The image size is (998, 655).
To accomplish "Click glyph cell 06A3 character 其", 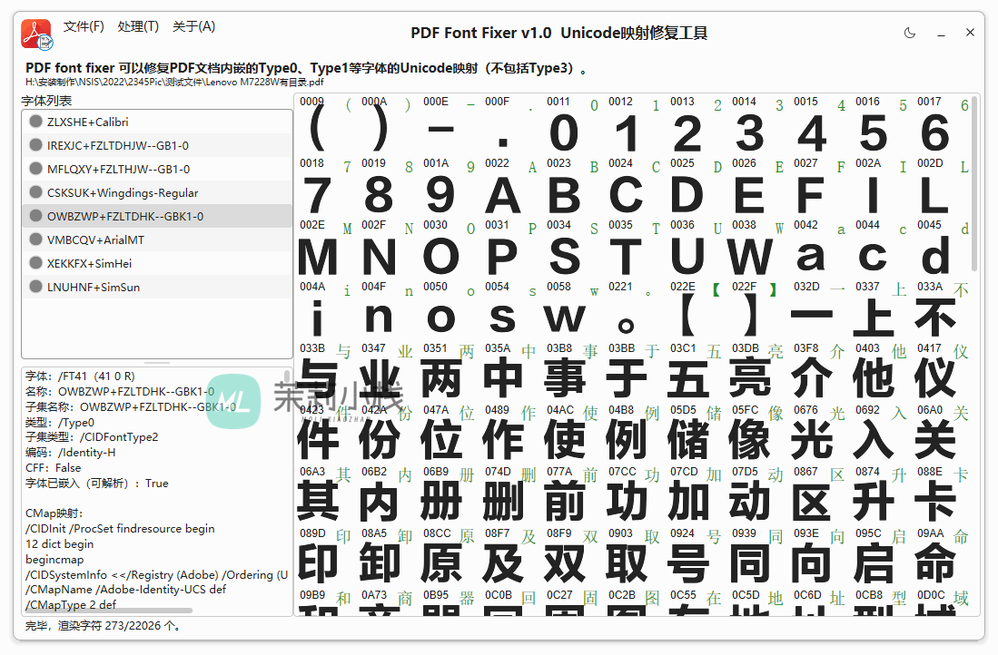I will [326, 495].
